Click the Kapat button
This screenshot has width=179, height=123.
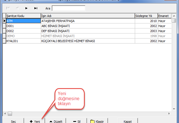tap(127, 121)
